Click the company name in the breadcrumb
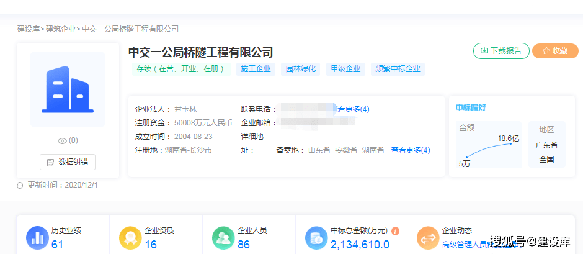Viewport: 583px width, 254px height. (x=130, y=29)
